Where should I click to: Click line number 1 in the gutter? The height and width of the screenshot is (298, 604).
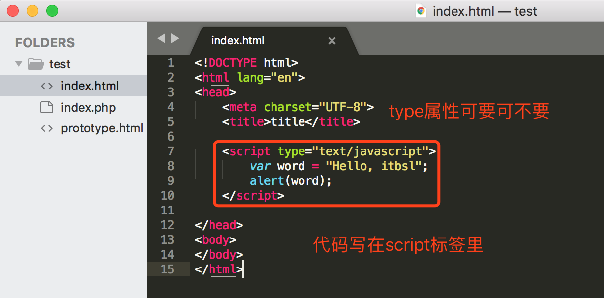point(171,62)
